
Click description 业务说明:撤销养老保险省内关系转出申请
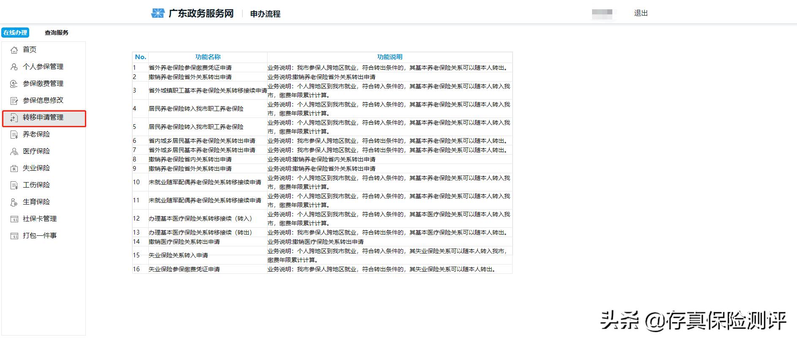pos(321,159)
